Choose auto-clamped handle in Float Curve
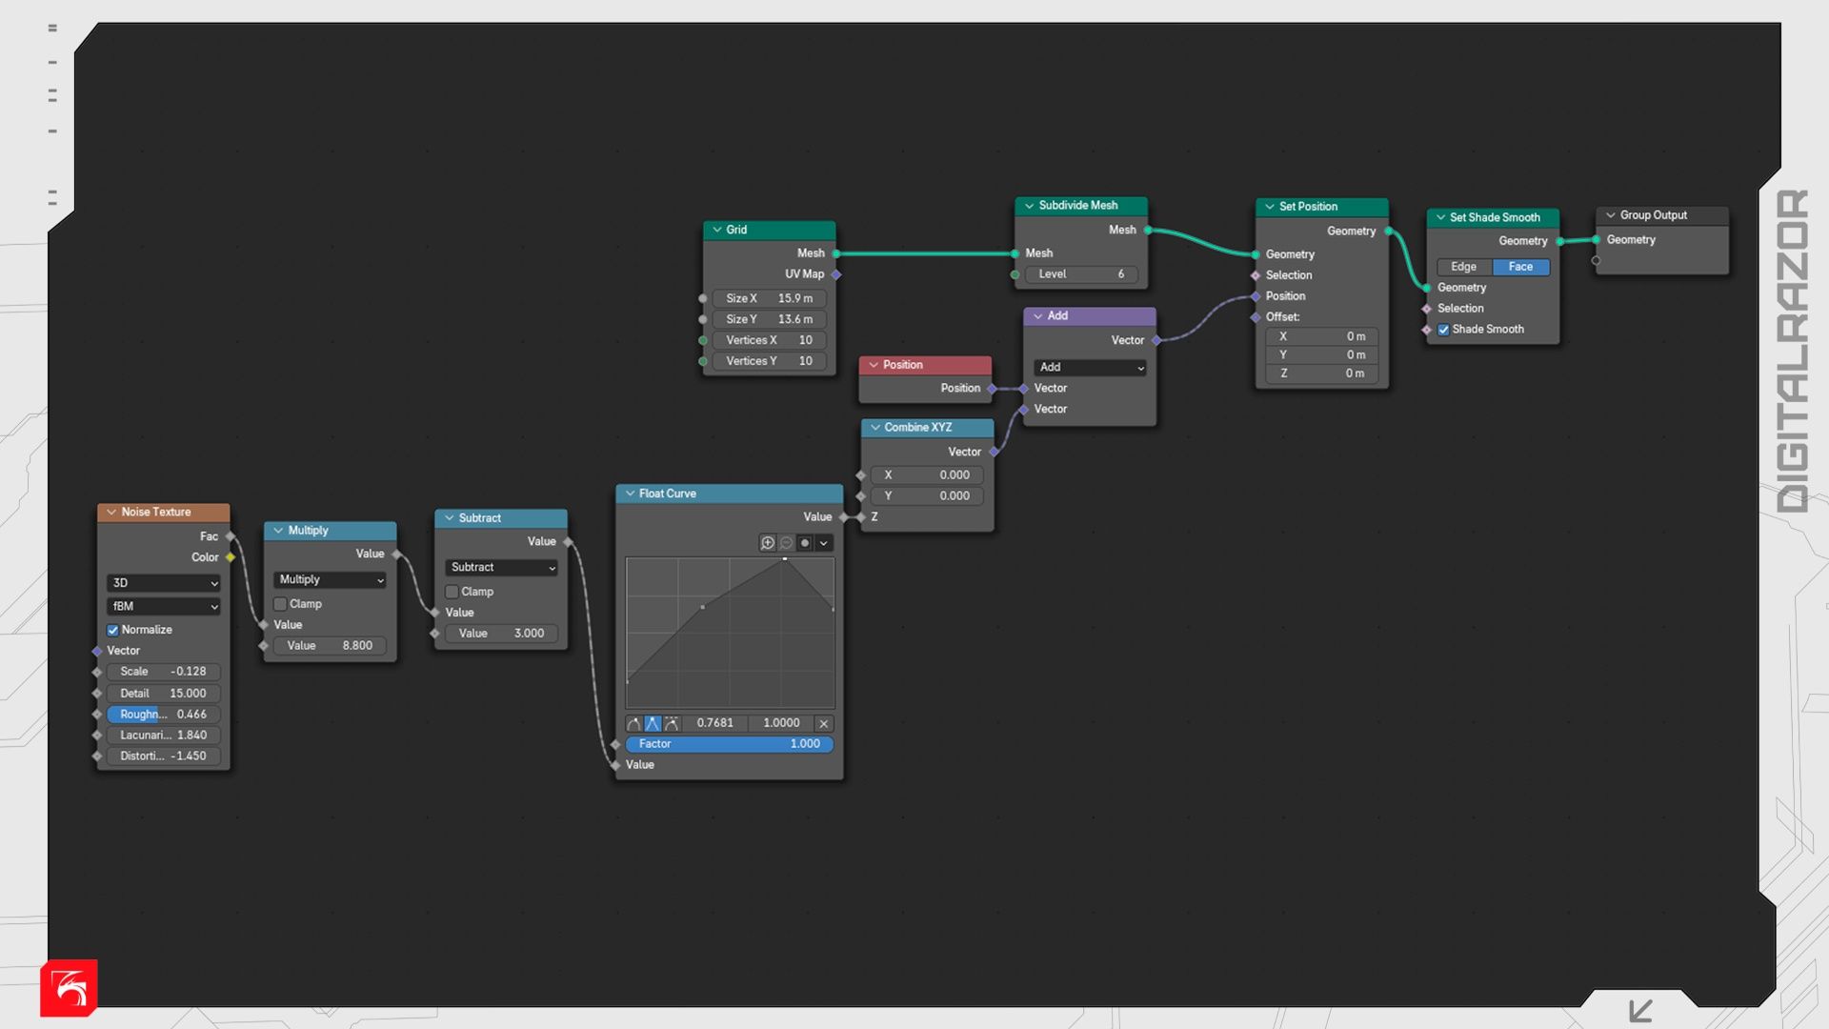This screenshot has height=1029, width=1829. tap(672, 724)
